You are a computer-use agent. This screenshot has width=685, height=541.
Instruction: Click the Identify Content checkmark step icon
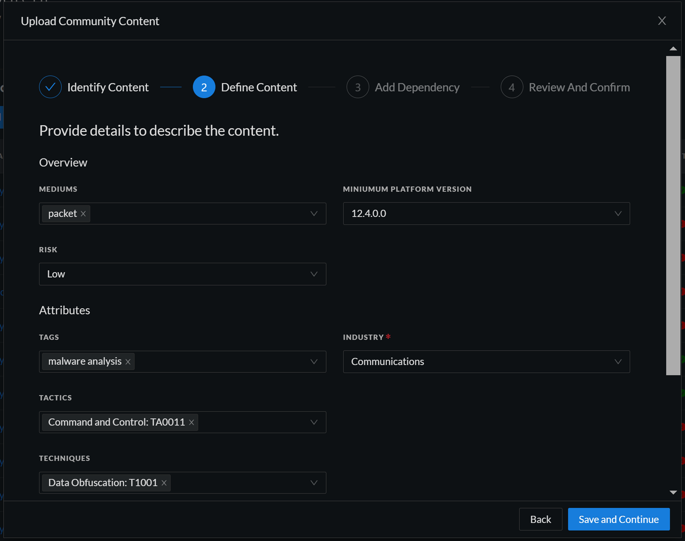[50, 87]
